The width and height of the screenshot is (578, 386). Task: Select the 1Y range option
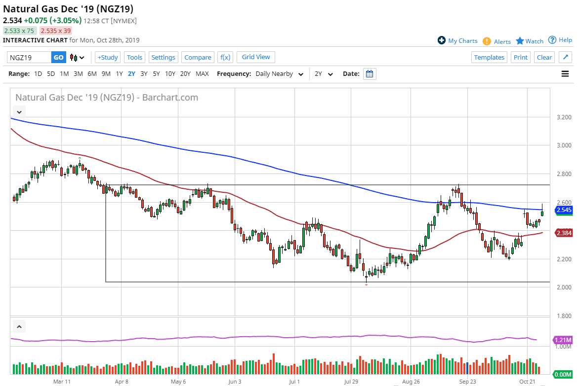coord(119,74)
